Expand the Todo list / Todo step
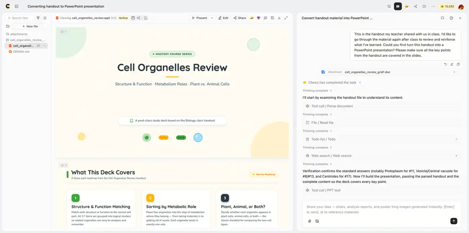469x233 pixels. pyautogui.click(x=382, y=139)
